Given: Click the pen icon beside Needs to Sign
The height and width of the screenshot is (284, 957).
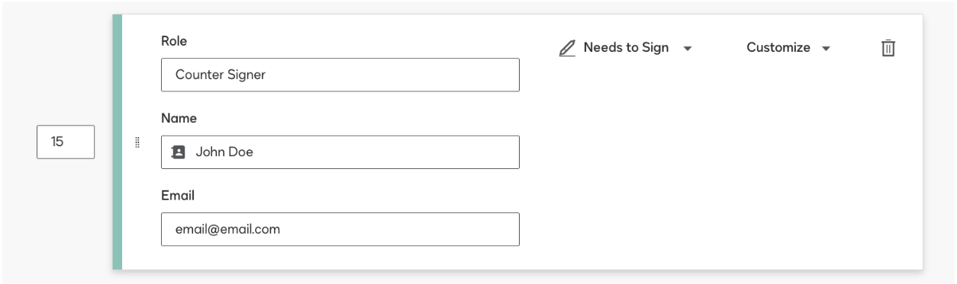Looking at the screenshot, I should pos(566,48).
